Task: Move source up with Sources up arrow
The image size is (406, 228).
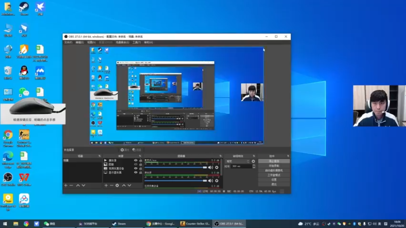Action: tap(124, 185)
